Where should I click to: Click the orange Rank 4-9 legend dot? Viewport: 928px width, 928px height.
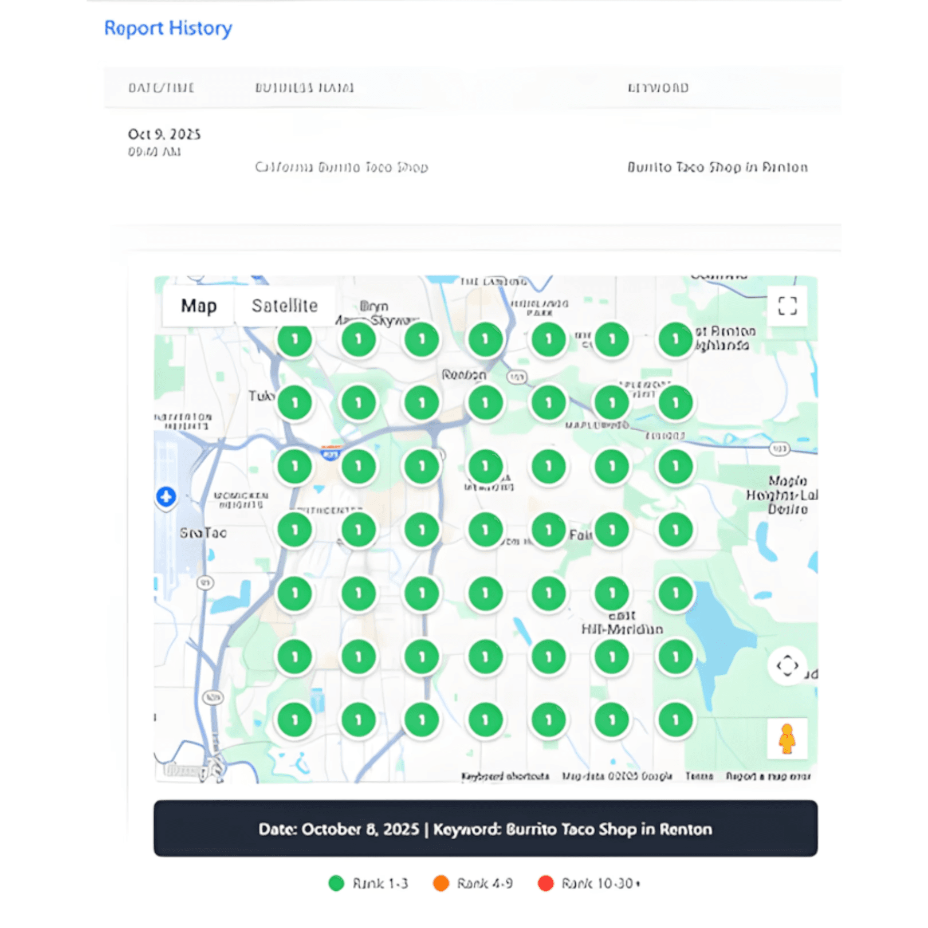click(x=441, y=883)
